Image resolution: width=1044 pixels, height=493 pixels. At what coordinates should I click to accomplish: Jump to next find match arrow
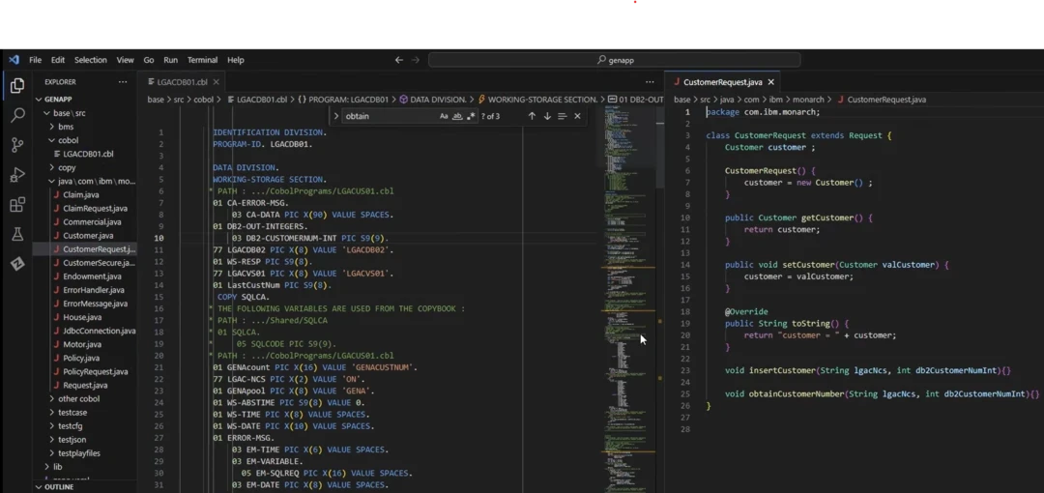point(547,116)
